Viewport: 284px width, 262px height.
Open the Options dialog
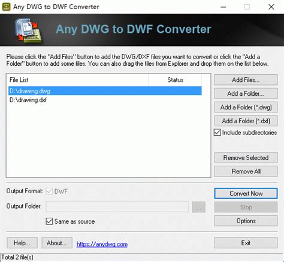(246, 221)
